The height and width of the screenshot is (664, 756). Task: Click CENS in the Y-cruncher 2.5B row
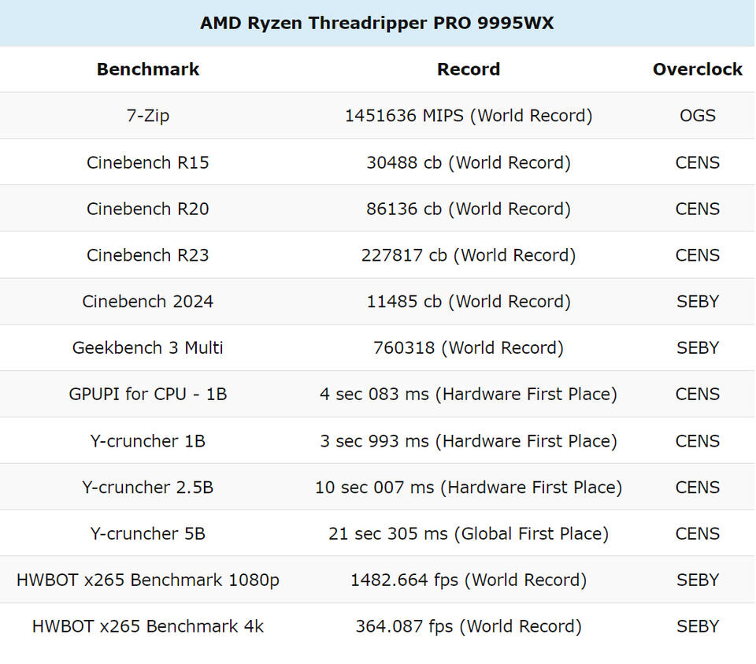698,487
